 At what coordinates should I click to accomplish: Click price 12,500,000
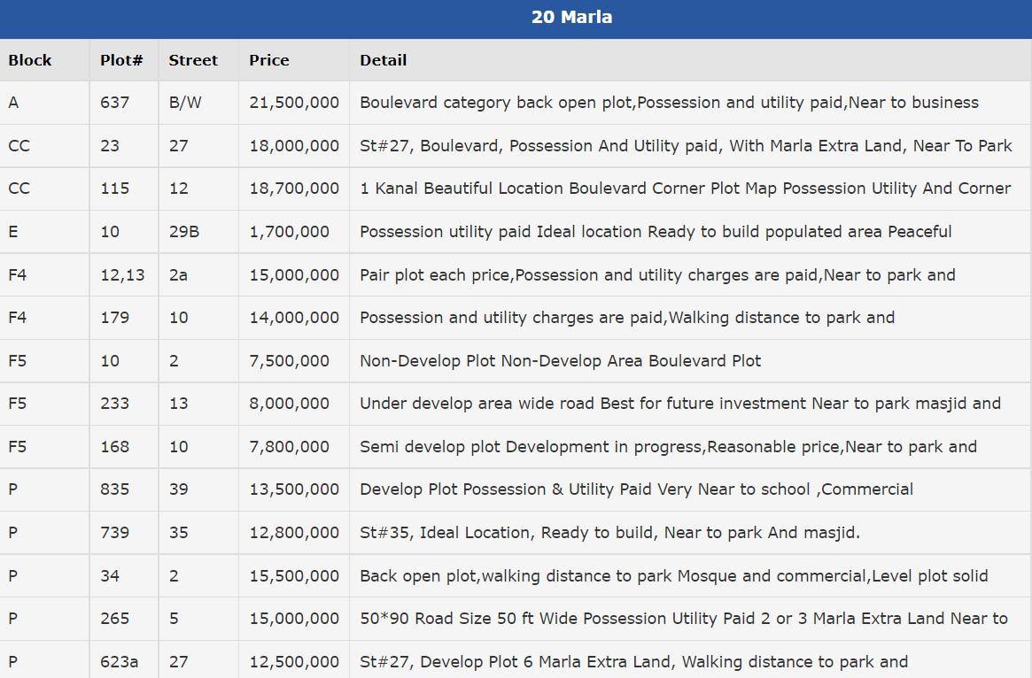pyautogui.click(x=293, y=662)
